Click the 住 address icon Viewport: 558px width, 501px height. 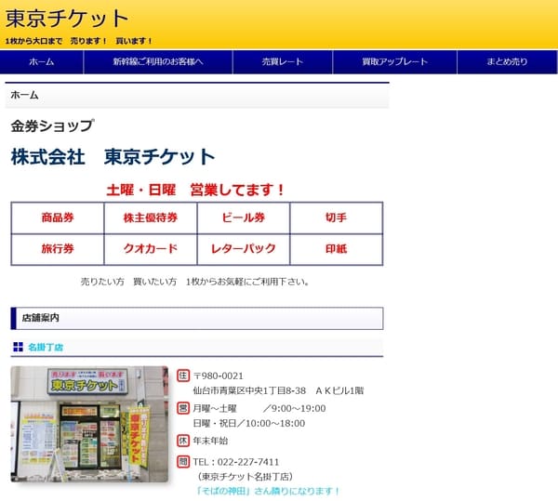[183, 376]
